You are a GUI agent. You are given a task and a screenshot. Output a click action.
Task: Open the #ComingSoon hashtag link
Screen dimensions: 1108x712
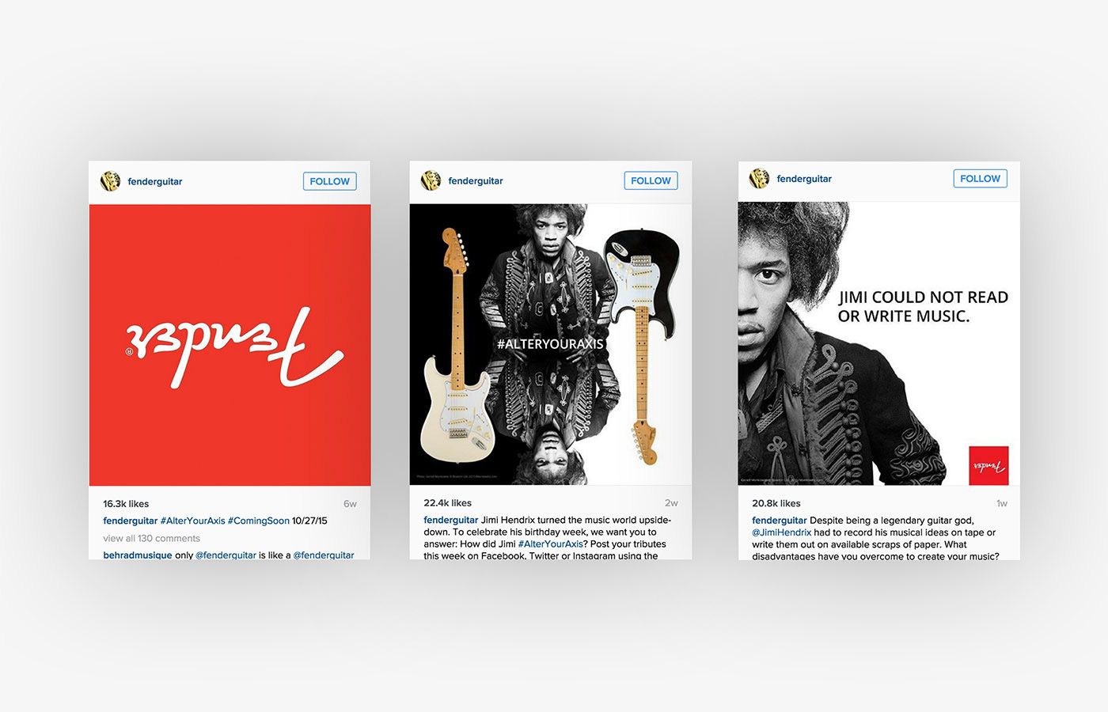(x=258, y=521)
